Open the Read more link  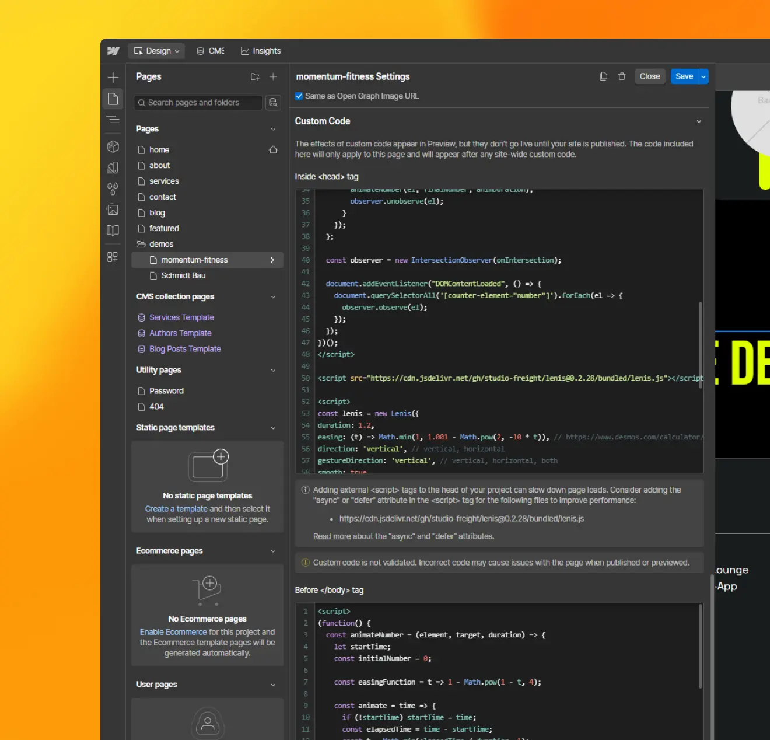(332, 536)
